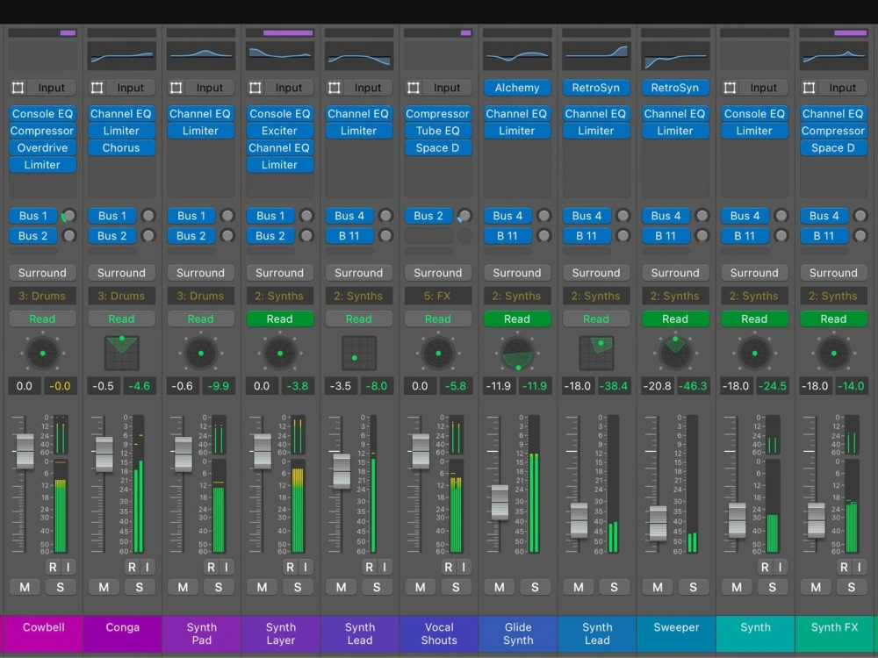
Task: Click the Cowbell volume fader handle
Action: coord(25,451)
